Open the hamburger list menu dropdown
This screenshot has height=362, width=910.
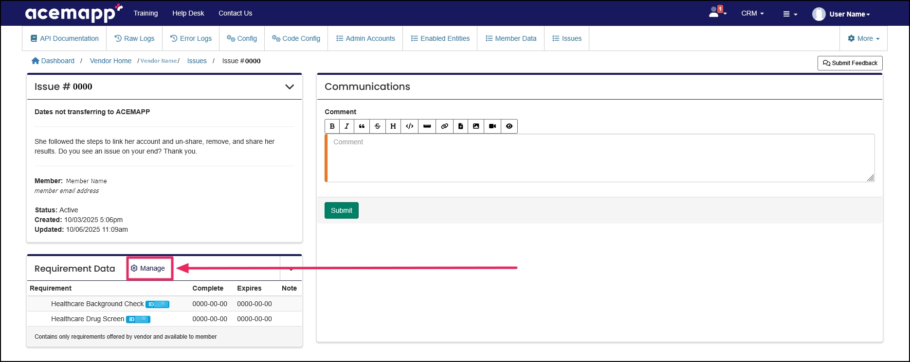790,14
